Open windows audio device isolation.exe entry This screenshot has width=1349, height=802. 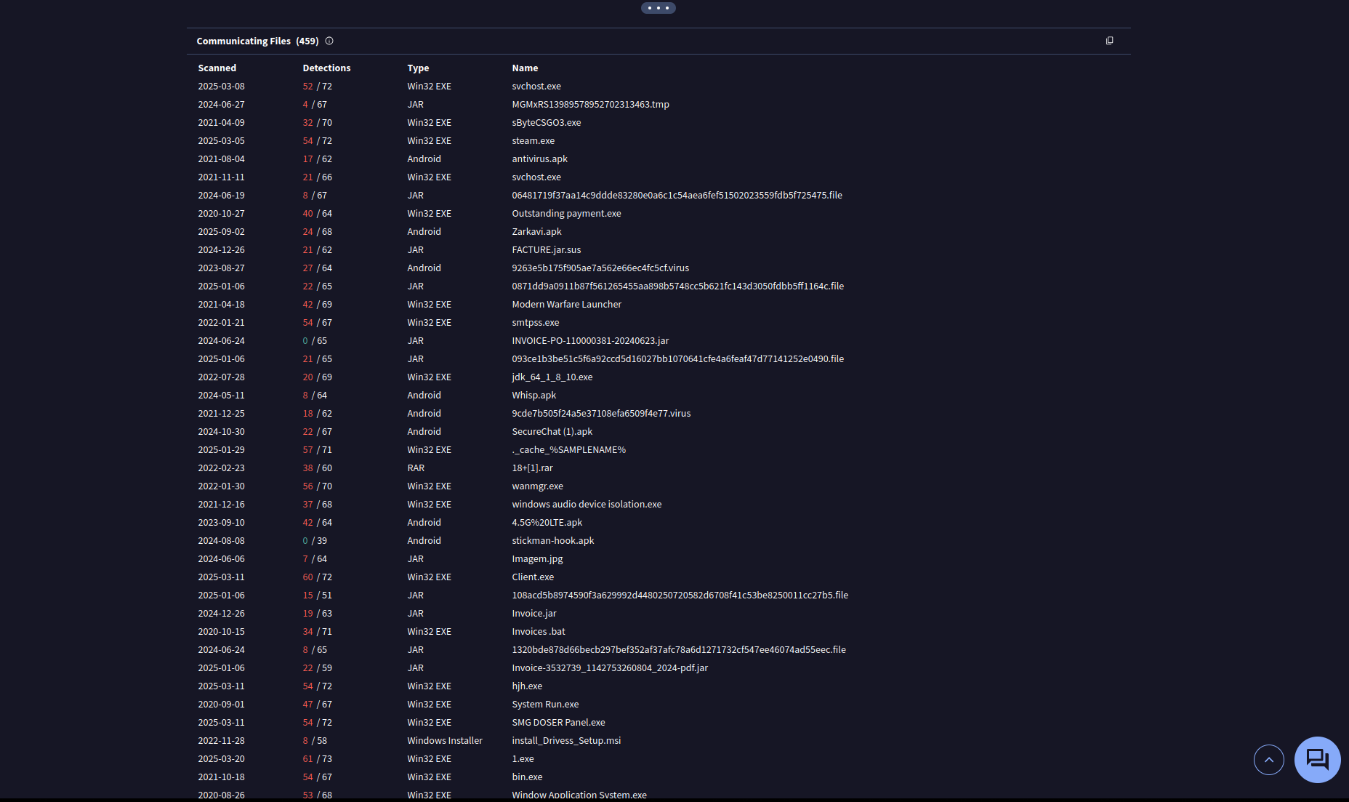[x=587, y=505]
